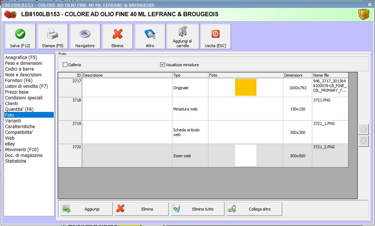This screenshot has width=375, height=226.
Task: Click the Scheda articolo web cell
Action: coord(190,132)
